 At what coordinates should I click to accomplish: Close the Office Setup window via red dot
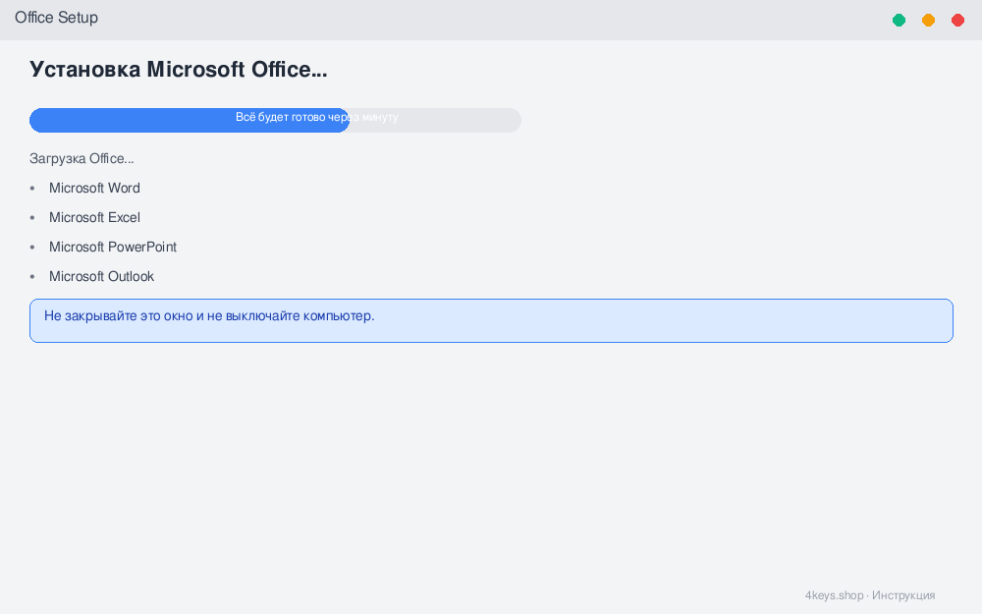957,20
